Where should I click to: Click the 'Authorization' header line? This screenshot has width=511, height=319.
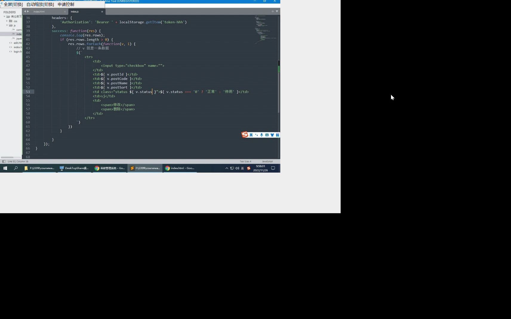tap(123, 22)
